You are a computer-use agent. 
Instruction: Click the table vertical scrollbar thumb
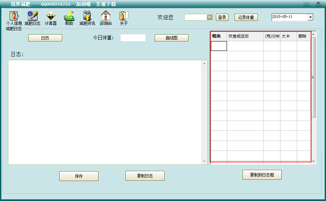coord(313,77)
